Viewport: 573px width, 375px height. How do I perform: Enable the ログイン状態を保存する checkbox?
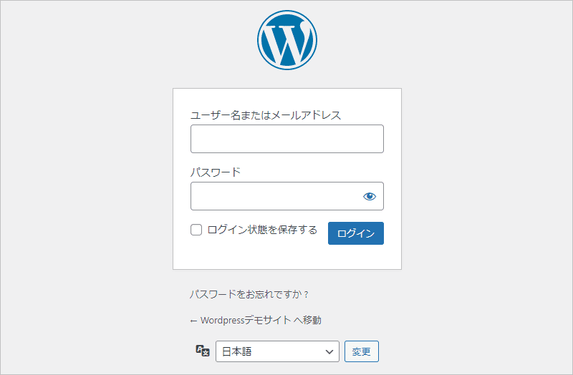click(196, 230)
